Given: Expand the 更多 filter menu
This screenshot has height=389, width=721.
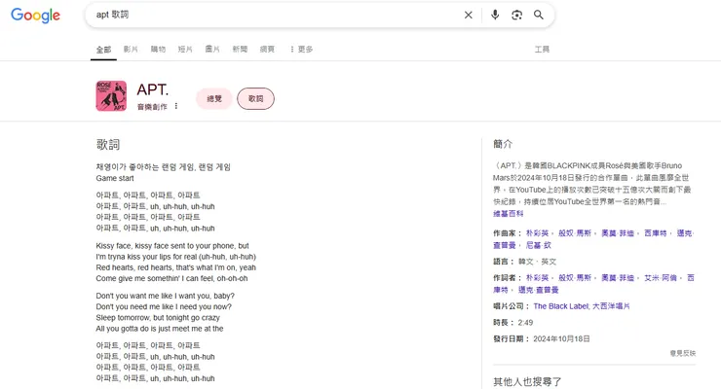Looking at the screenshot, I should tap(302, 49).
